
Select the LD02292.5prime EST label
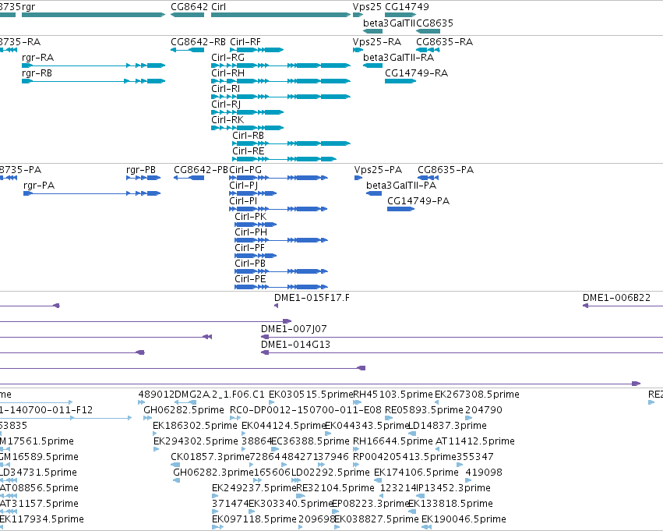tap(330, 473)
